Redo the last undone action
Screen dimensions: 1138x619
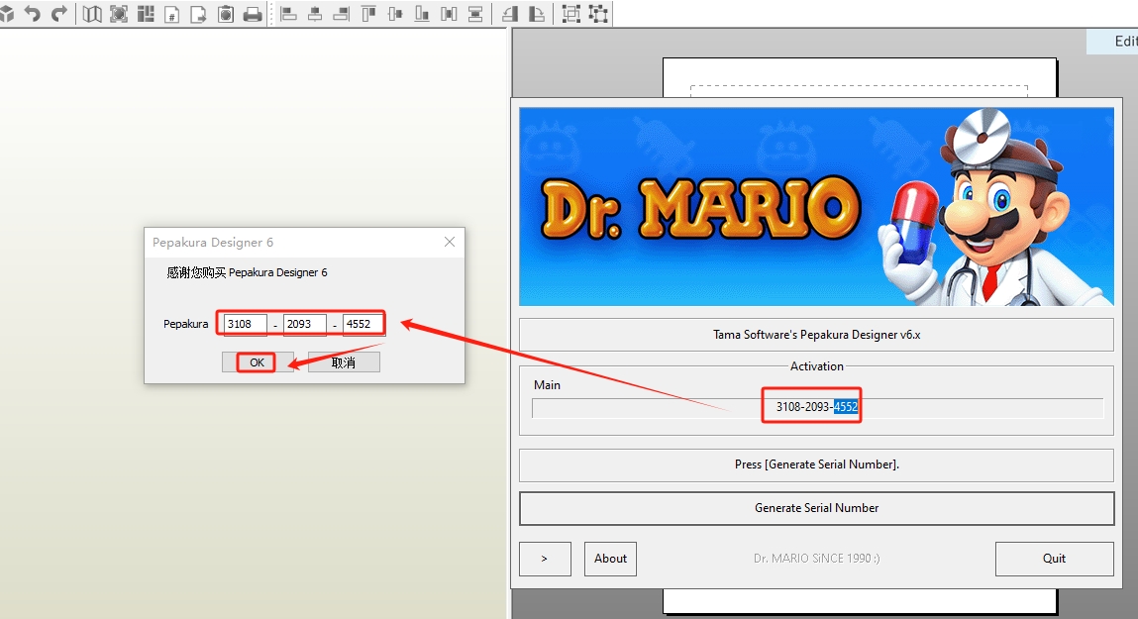point(59,13)
